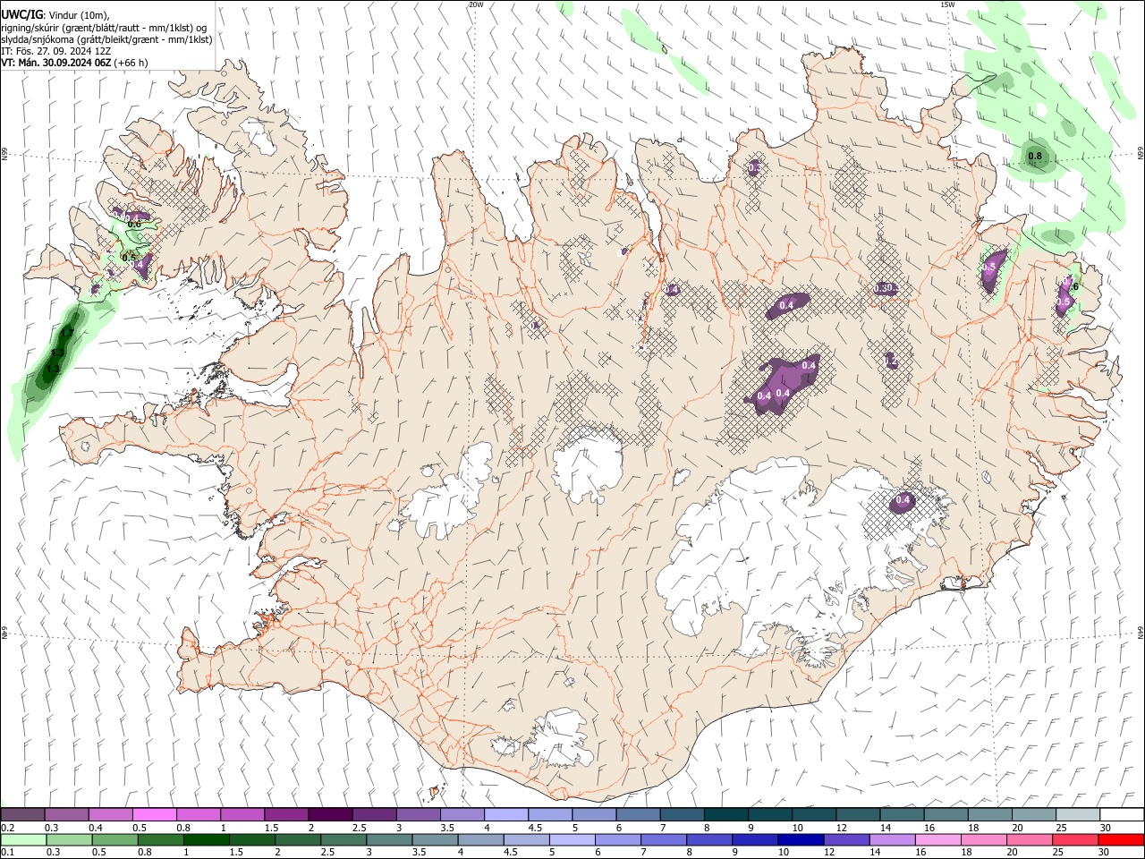The height and width of the screenshot is (859, 1145).
Task: Click the bright pink 0.5 snow-scale swatch
Action: click(154, 815)
